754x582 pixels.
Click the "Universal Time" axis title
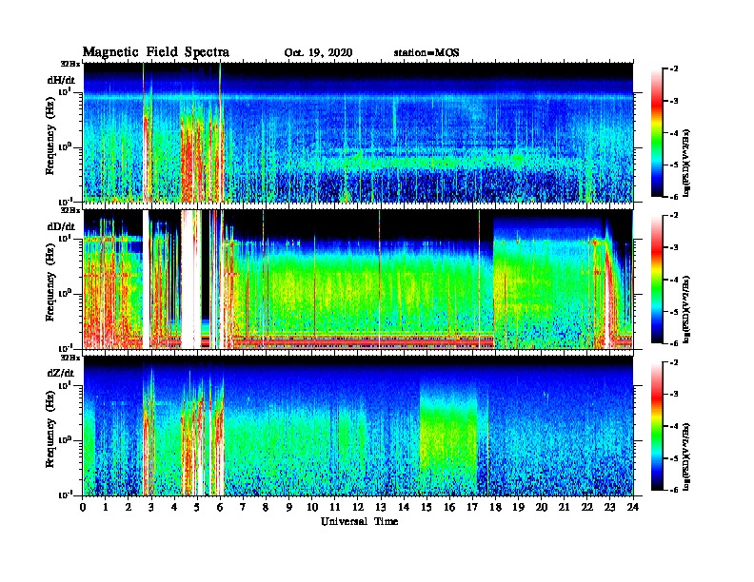(x=359, y=521)
